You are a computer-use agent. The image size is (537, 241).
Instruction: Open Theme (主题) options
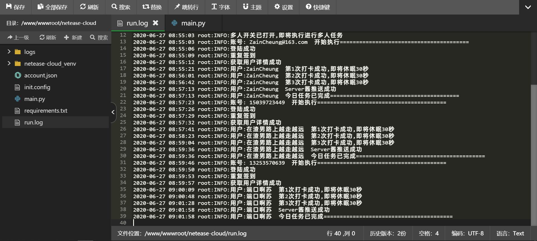point(252,7)
